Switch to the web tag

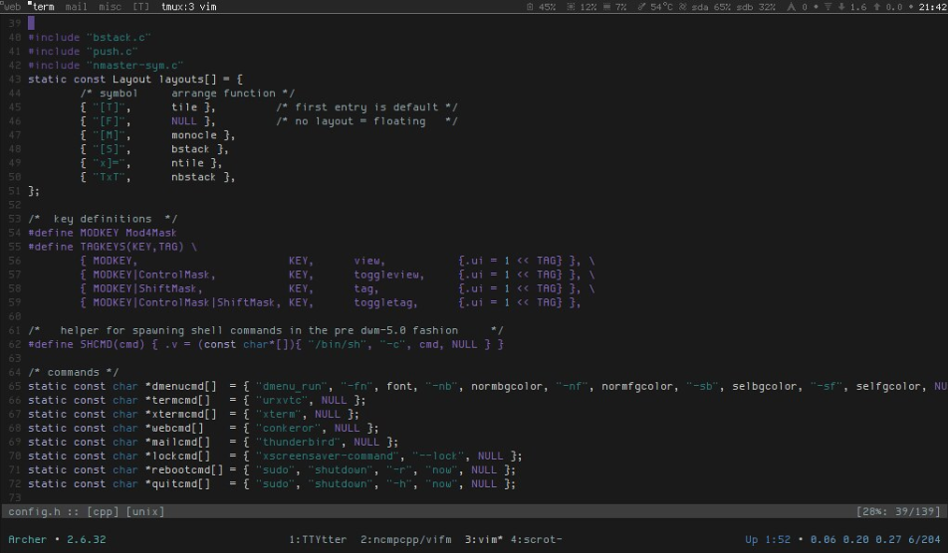click(x=12, y=7)
